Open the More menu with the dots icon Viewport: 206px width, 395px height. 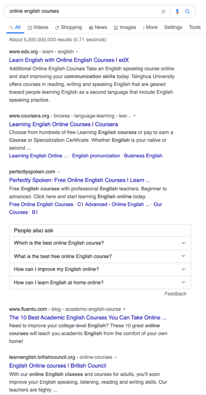[x=150, y=27]
